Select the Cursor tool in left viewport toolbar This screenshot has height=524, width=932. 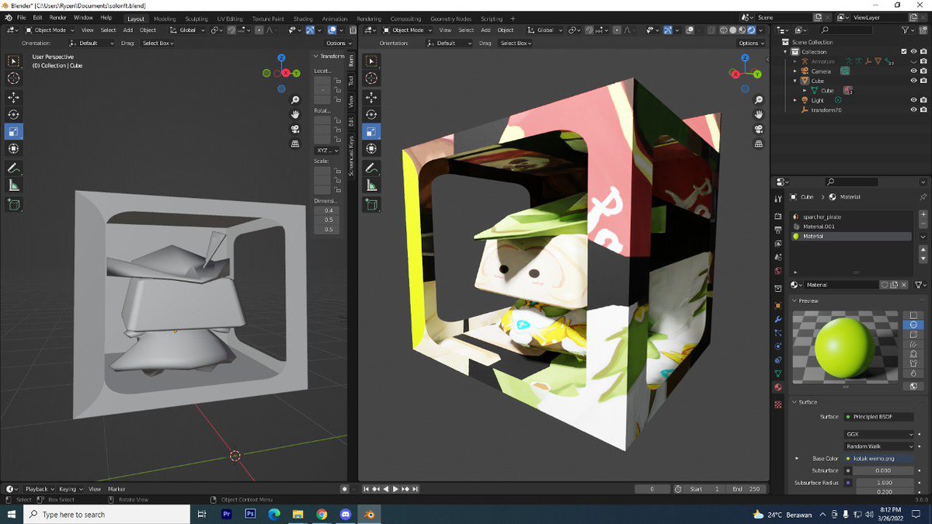pos(14,78)
